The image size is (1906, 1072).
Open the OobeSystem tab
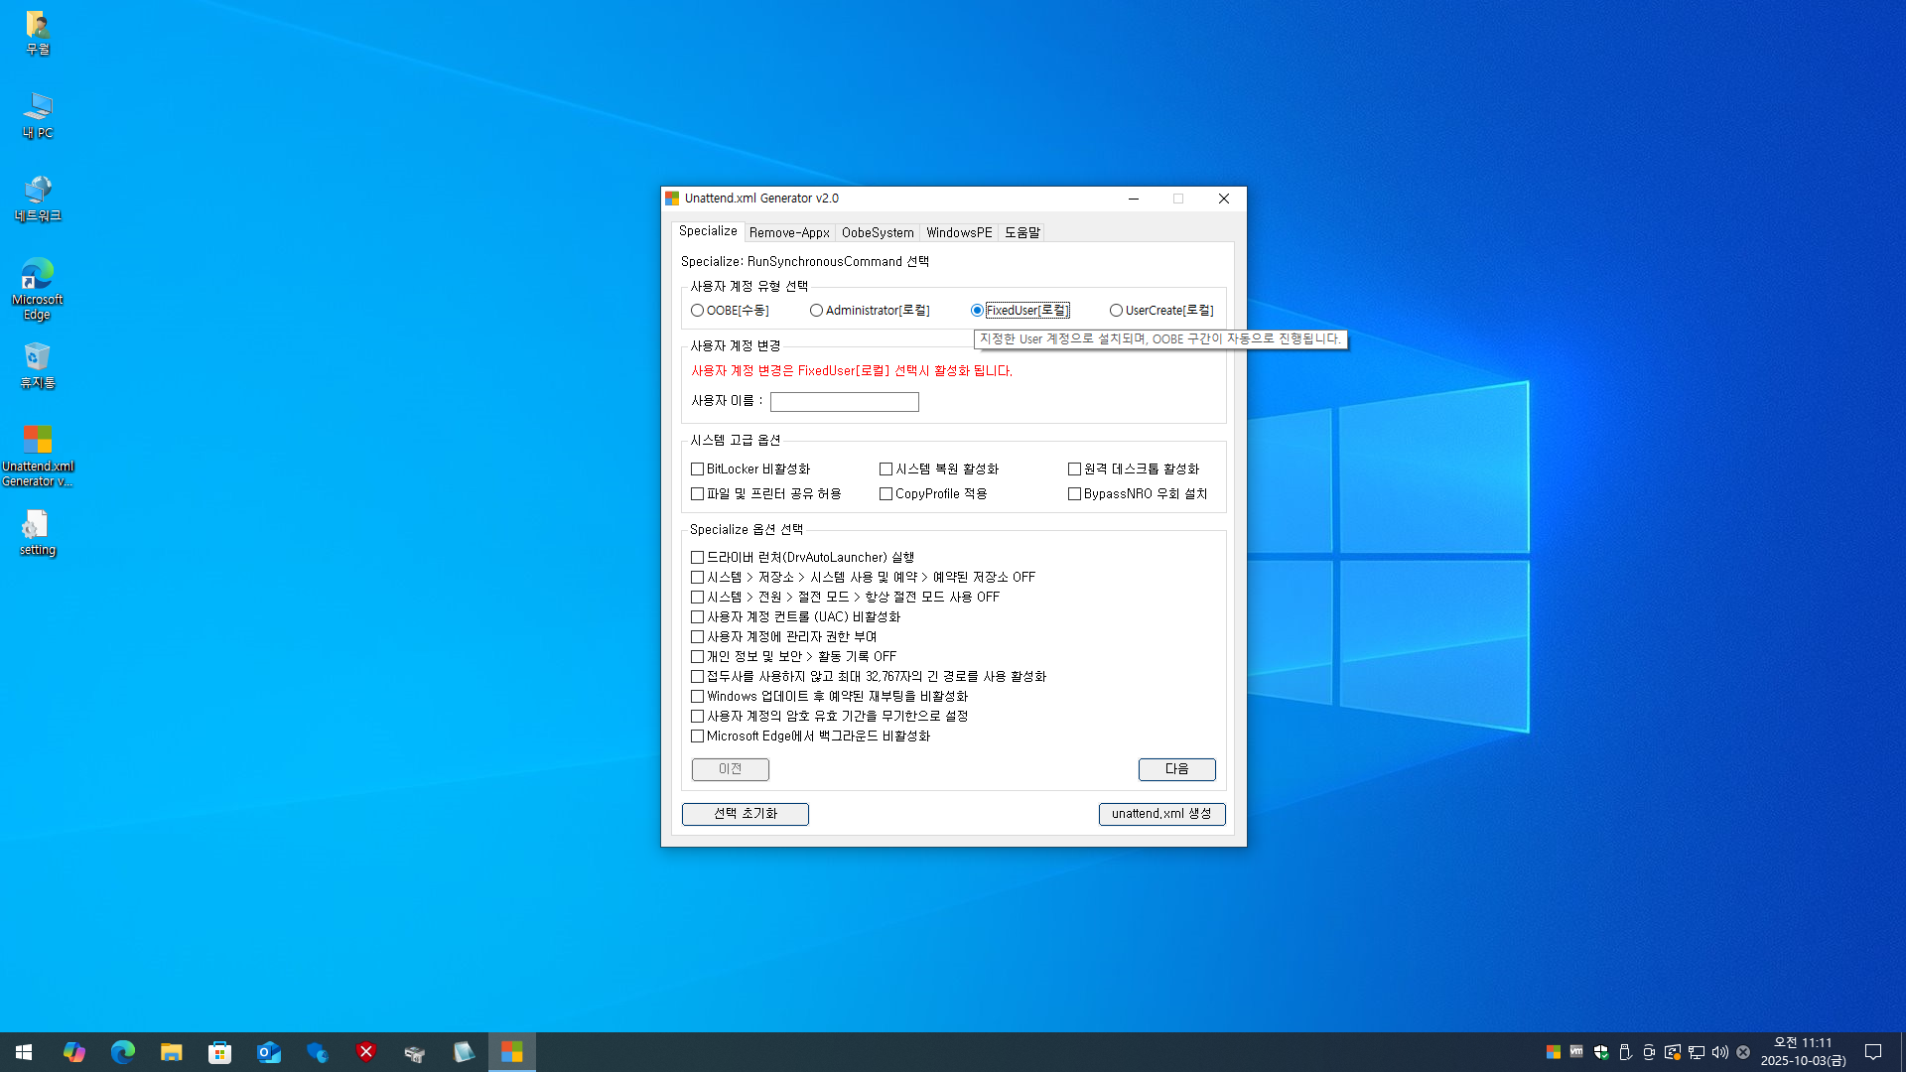[878, 232]
